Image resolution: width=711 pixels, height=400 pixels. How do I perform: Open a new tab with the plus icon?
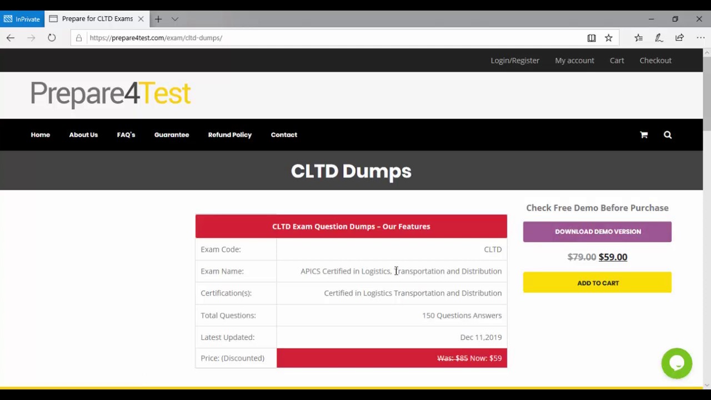[x=158, y=19]
